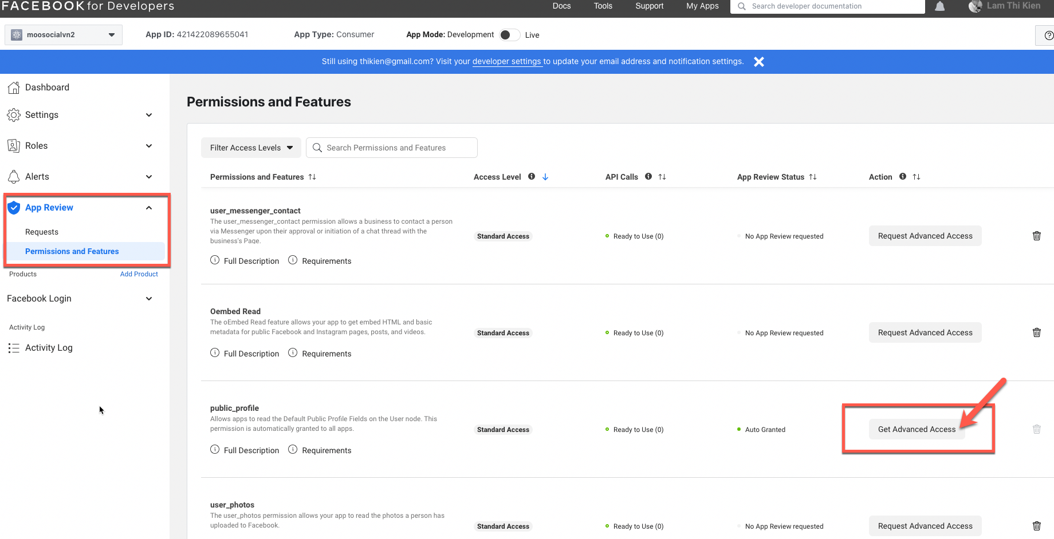Click the Add Product link
The image size is (1054, 539).
point(139,274)
